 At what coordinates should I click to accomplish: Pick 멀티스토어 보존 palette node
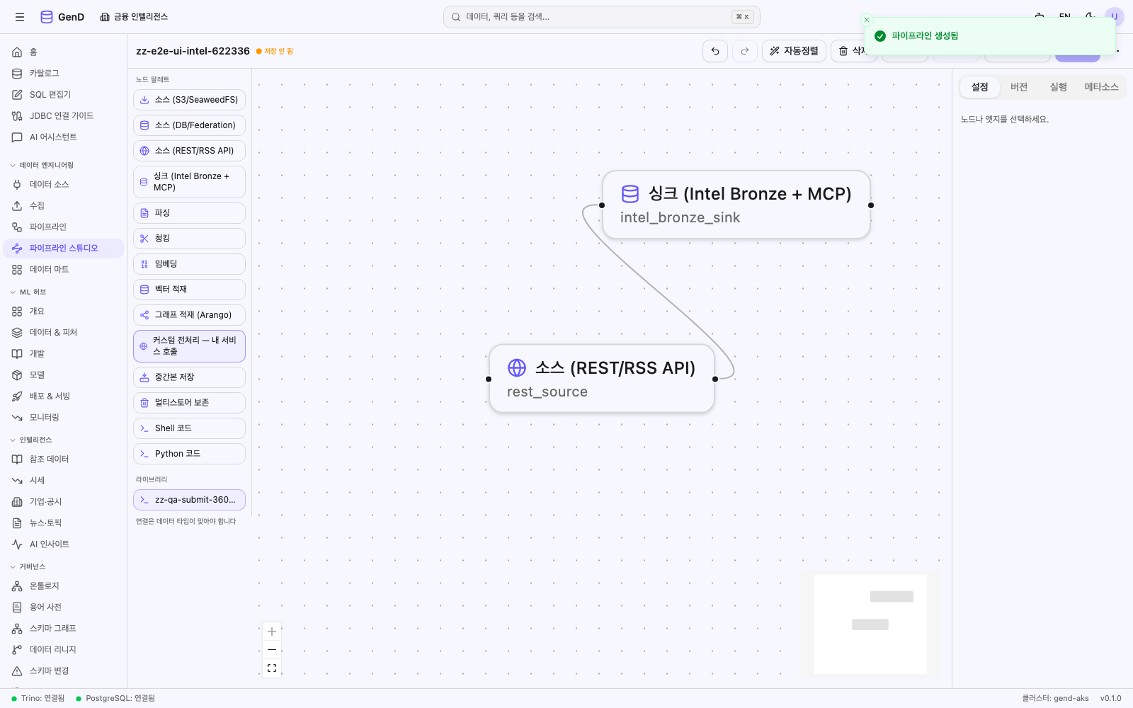(189, 403)
